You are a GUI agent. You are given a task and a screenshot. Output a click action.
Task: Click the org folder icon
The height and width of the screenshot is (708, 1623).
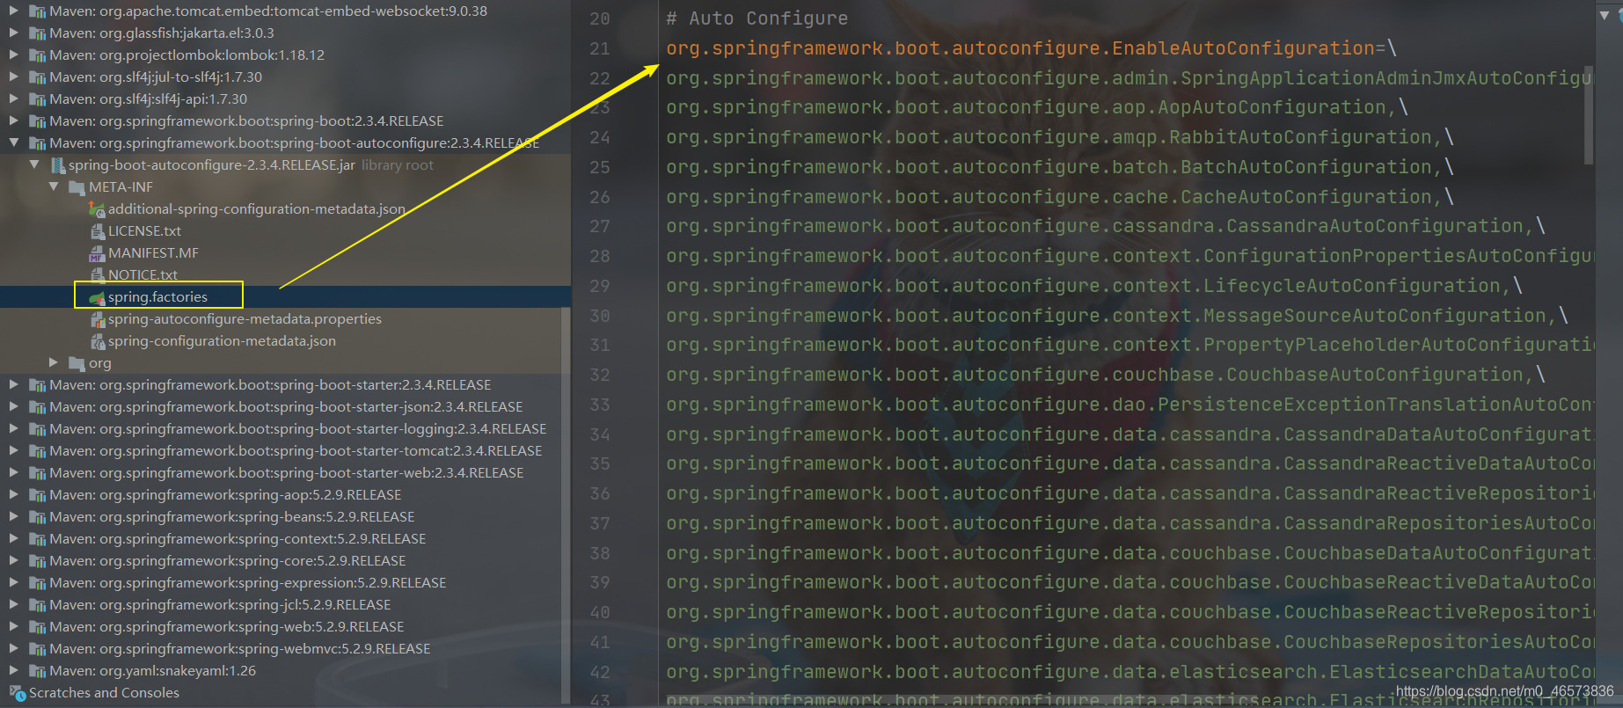click(77, 363)
